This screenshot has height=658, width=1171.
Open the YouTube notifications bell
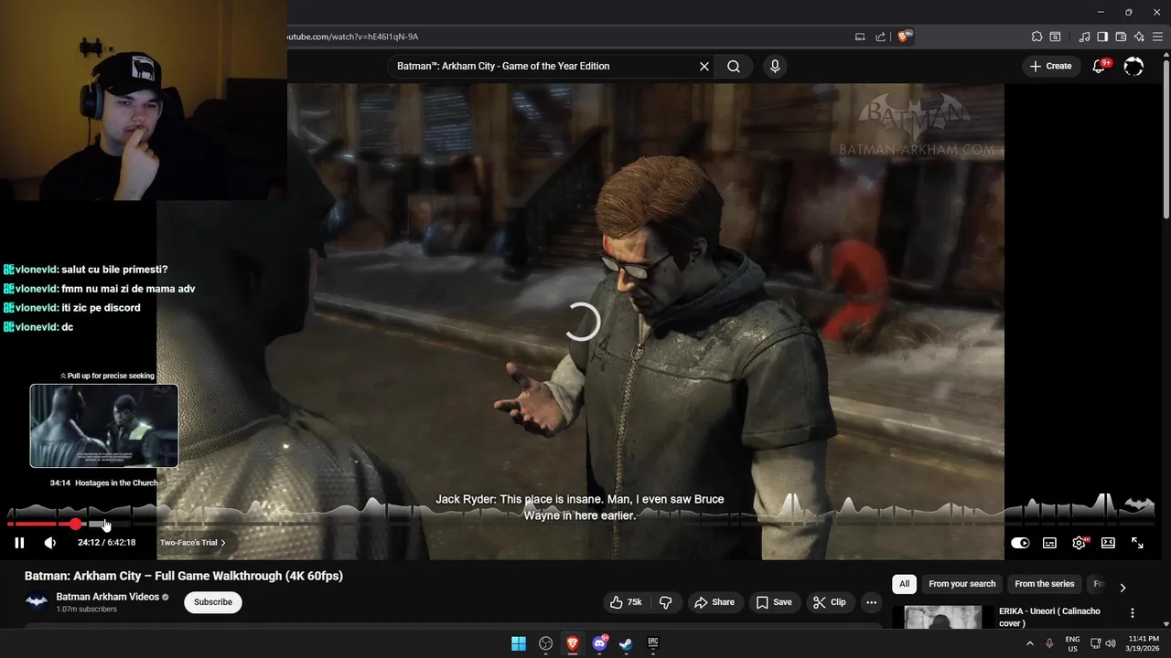point(1099,66)
